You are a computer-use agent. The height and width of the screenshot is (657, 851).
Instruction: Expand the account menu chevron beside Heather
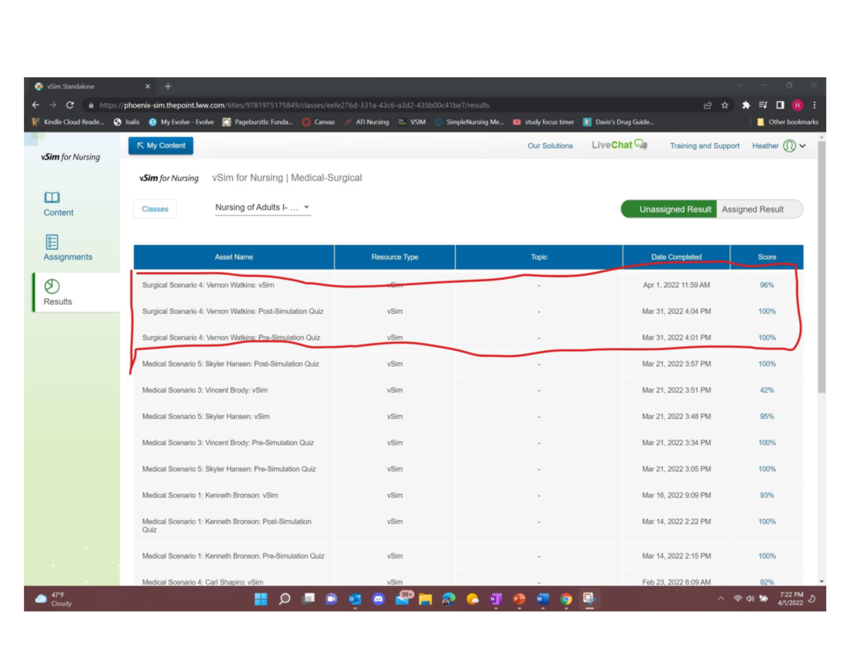(803, 146)
